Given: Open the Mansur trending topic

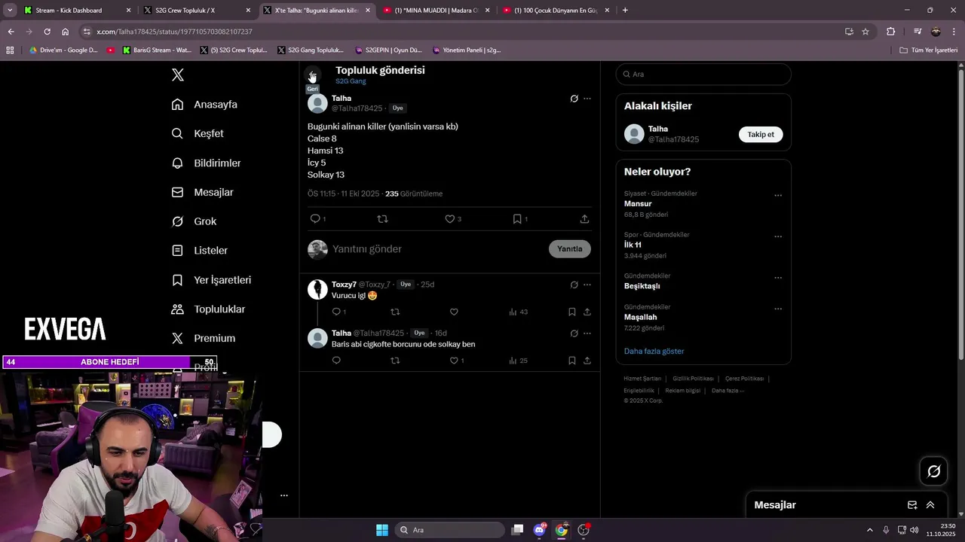Looking at the screenshot, I should pyautogui.click(x=638, y=204).
